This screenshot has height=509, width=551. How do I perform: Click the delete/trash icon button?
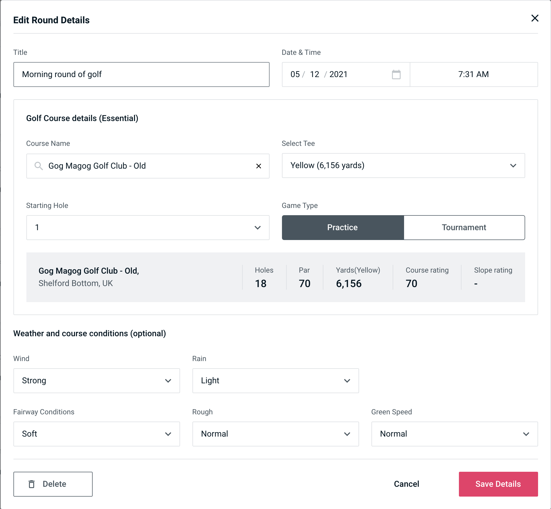coord(33,484)
